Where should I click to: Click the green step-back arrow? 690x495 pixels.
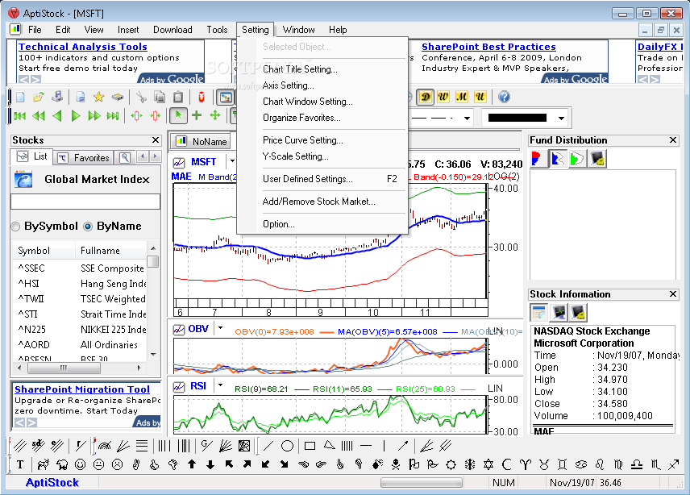(56, 116)
